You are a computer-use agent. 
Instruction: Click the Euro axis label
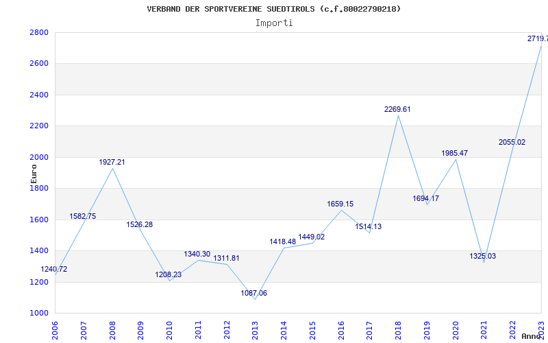coord(34,174)
